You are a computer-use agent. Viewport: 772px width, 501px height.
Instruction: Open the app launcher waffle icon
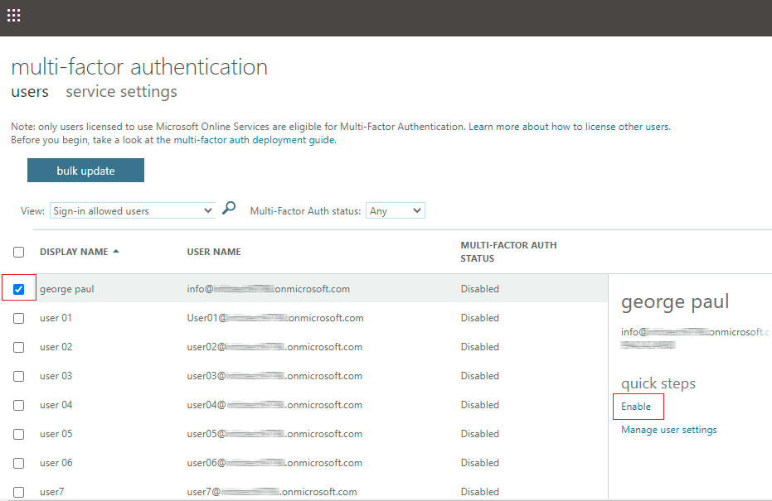[14, 16]
